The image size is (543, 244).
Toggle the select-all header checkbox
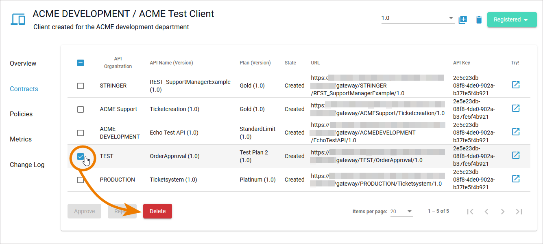click(x=81, y=63)
